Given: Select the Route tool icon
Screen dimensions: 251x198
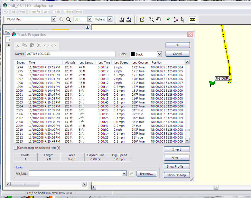Looking at the screenshot, I should 175,20.
